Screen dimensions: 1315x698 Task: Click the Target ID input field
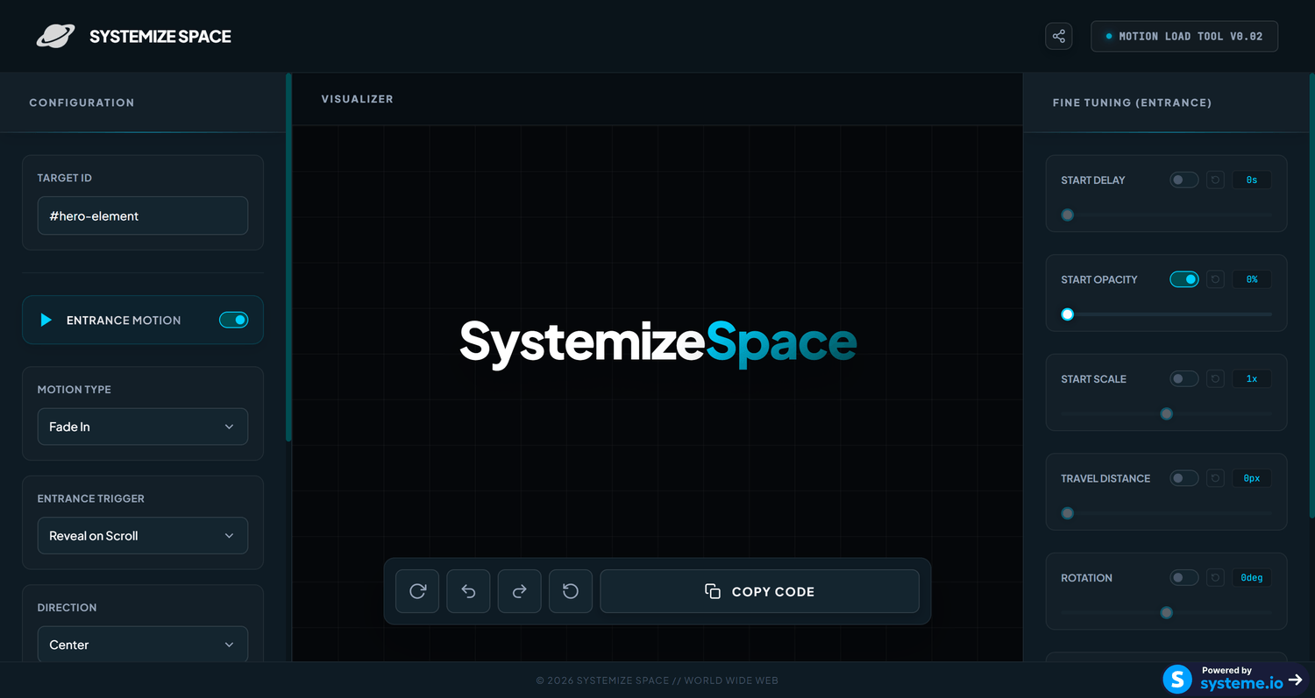[x=143, y=215]
